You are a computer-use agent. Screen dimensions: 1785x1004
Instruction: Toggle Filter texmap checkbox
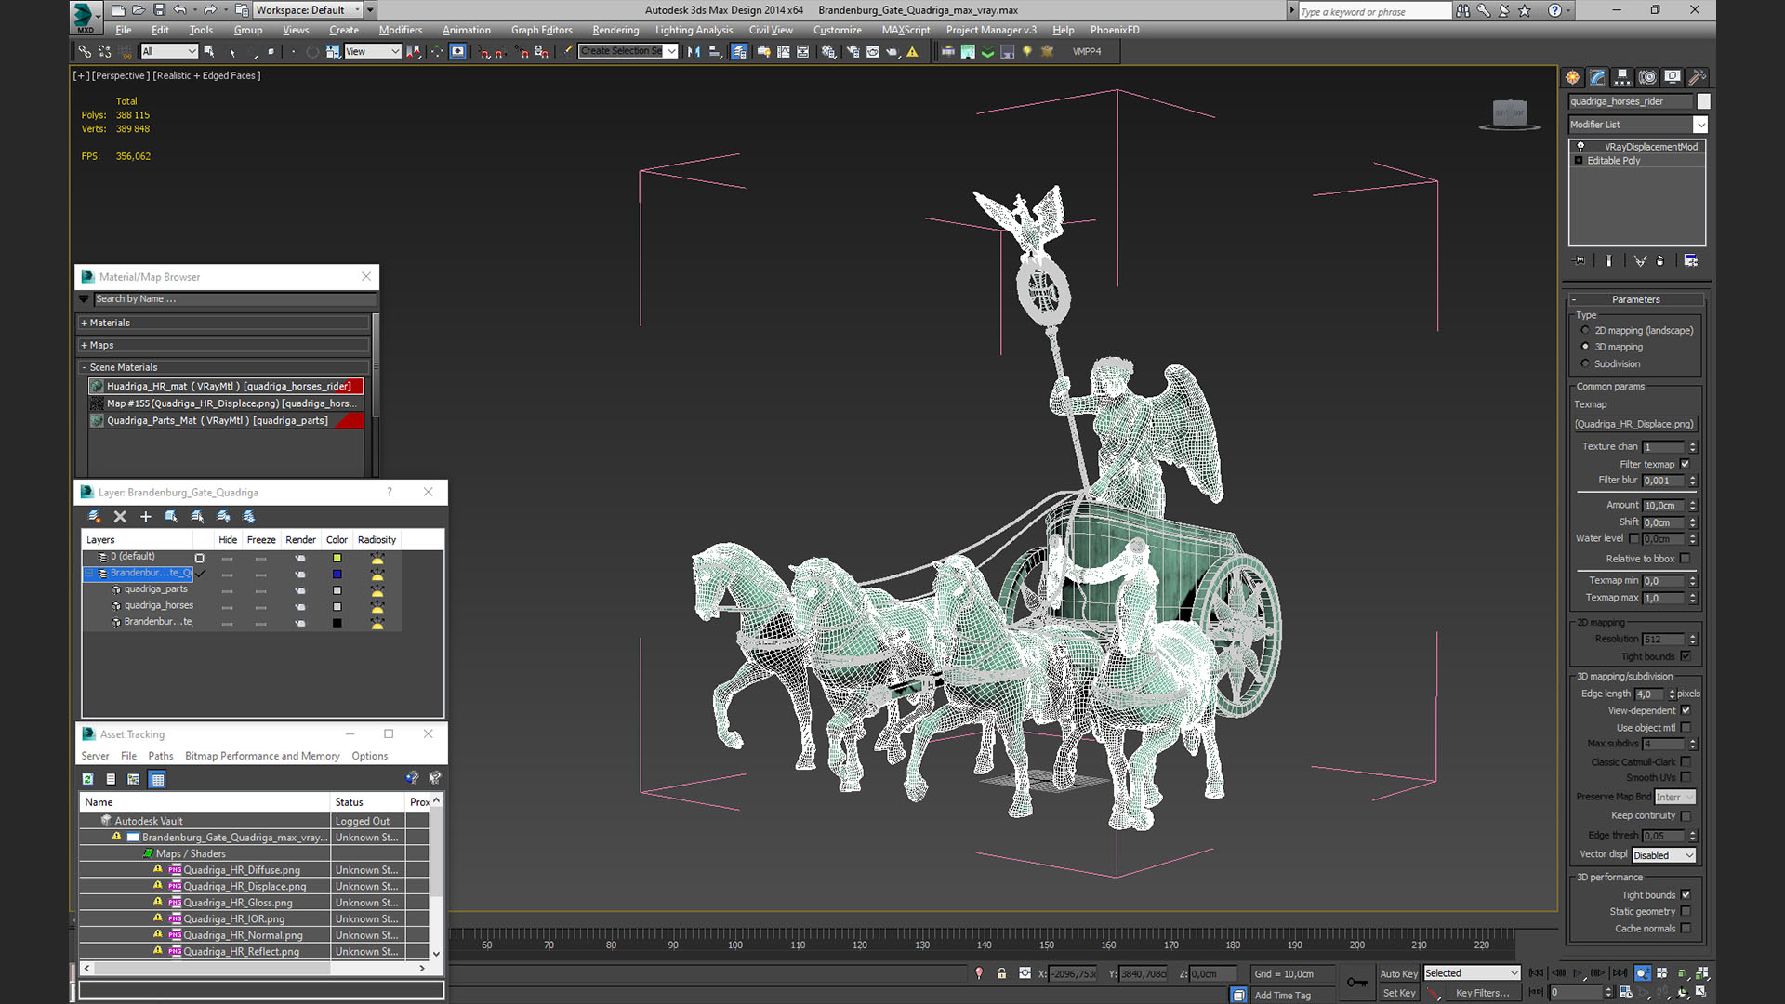click(1685, 464)
